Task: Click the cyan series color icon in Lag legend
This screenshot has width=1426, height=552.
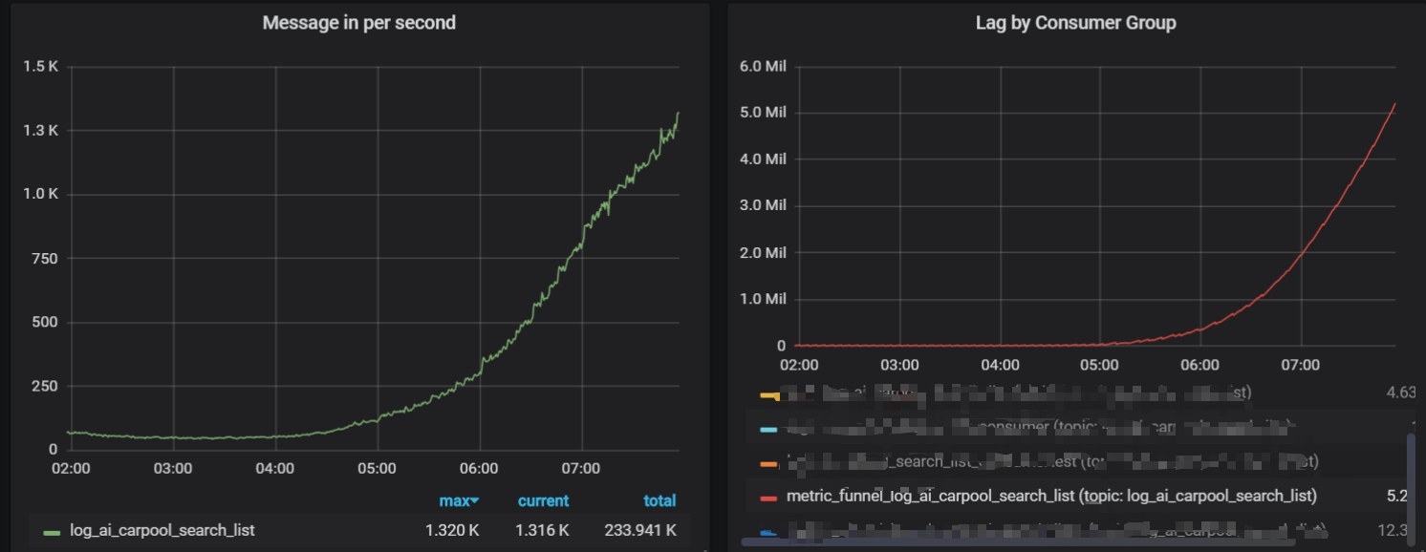Action: pyautogui.click(x=768, y=428)
